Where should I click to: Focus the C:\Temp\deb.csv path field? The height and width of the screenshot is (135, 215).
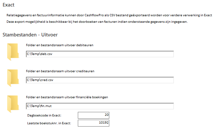100,54
